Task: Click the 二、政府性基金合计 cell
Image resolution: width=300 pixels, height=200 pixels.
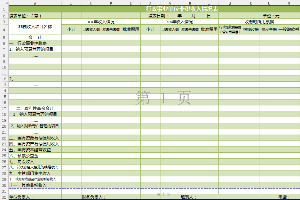Action: (x=35, y=108)
